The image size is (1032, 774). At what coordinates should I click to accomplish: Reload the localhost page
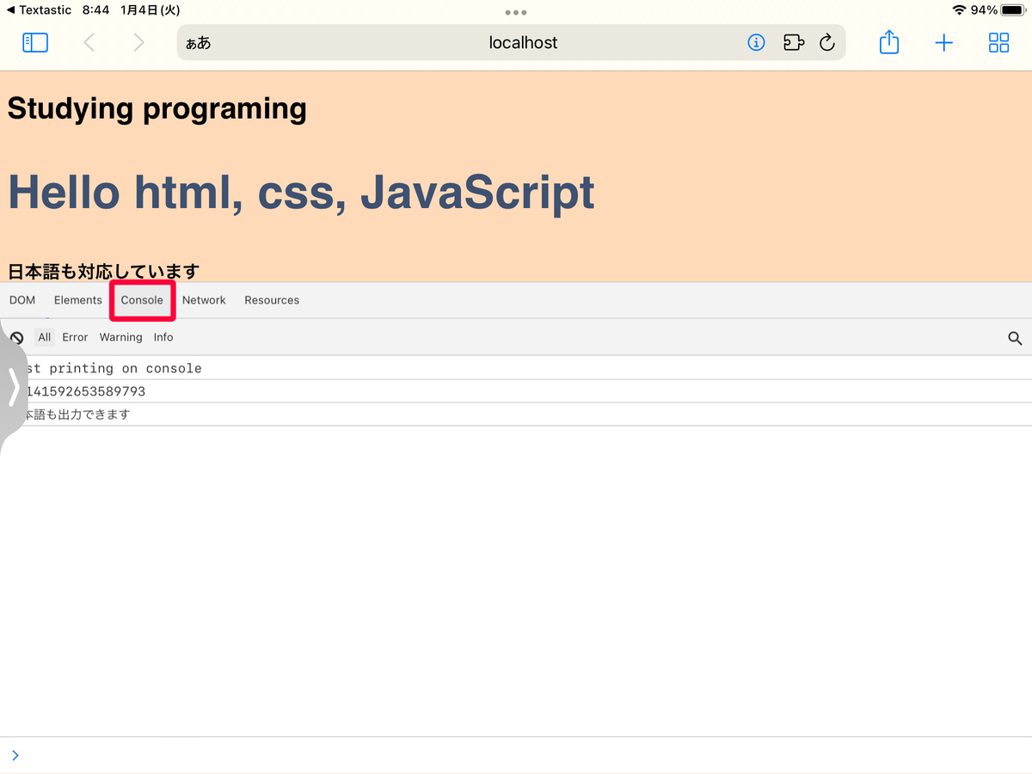point(827,42)
